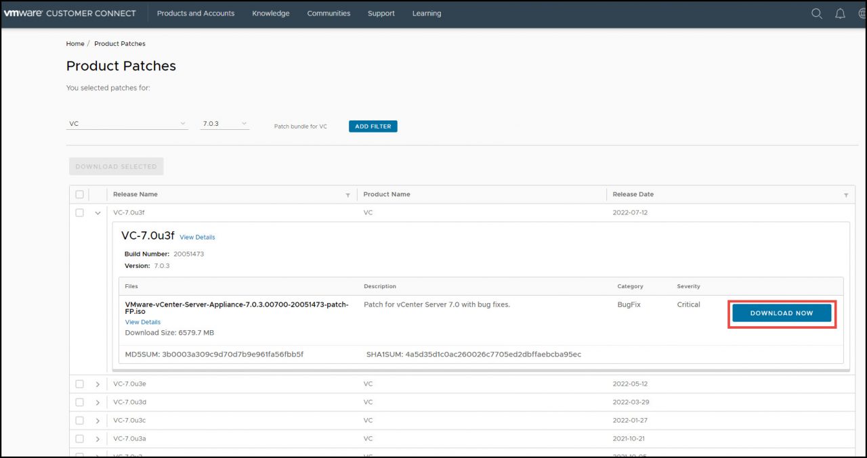Open the Release Date column filter funnel
Viewport: 867px width, 458px height.
click(x=845, y=194)
